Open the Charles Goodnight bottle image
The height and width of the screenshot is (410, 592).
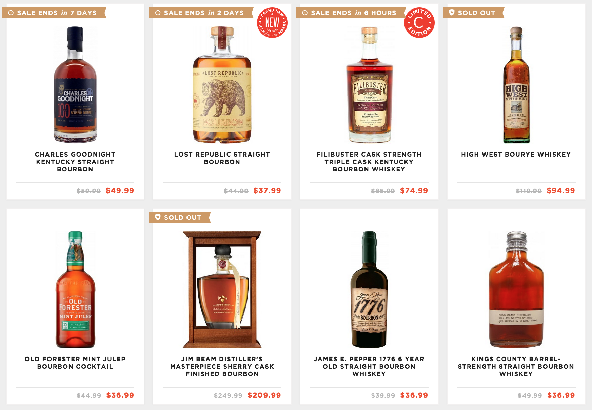[75, 85]
